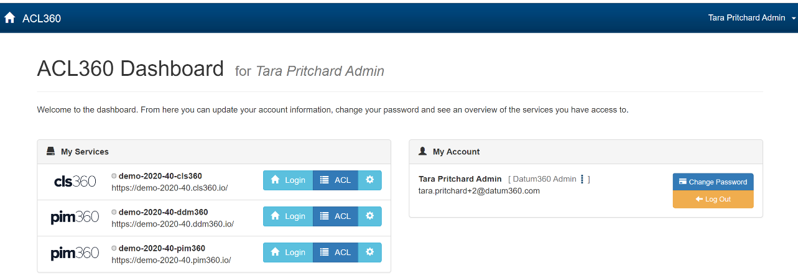Viewport: 798px width, 278px height.
Task: Login to the demo-2020-40-pim360 service
Action: click(x=288, y=253)
